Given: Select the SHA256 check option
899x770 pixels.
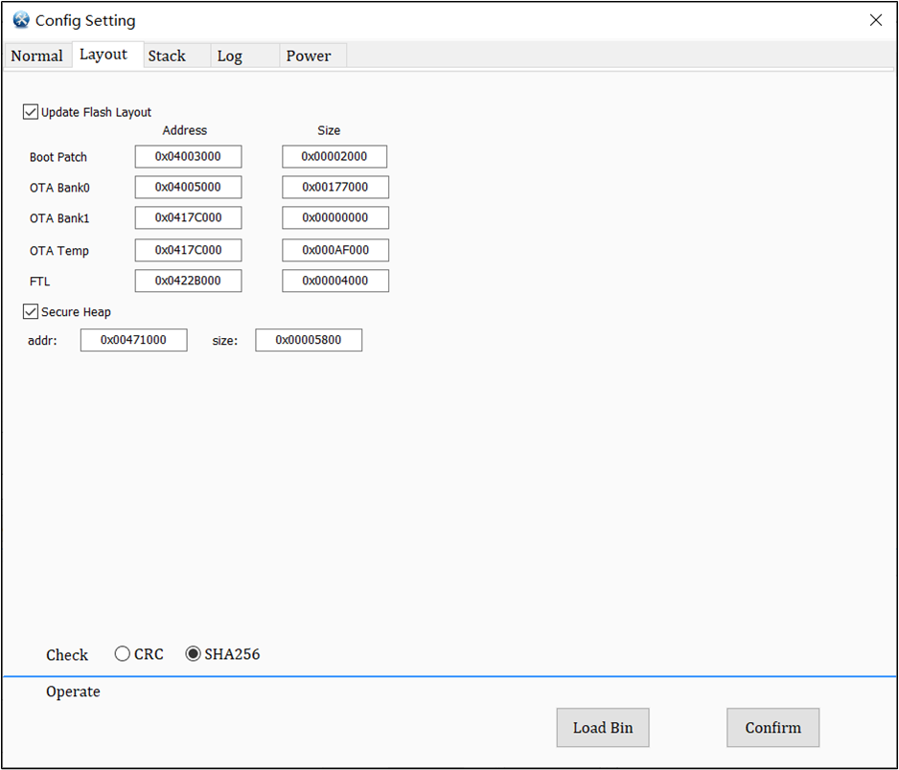Looking at the screenshot, I should [x=194, y=653].
